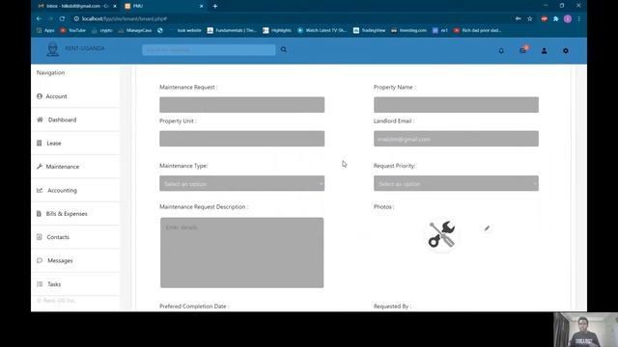Viewport: 618px width, 347px height.
Task: Focus the Property Unit input field
Action: pos(242,139)
